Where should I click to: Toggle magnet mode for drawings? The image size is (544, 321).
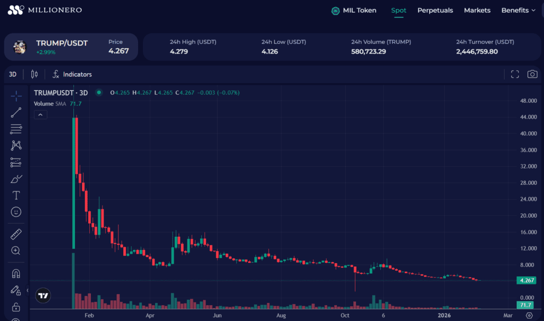click(16, 273)
